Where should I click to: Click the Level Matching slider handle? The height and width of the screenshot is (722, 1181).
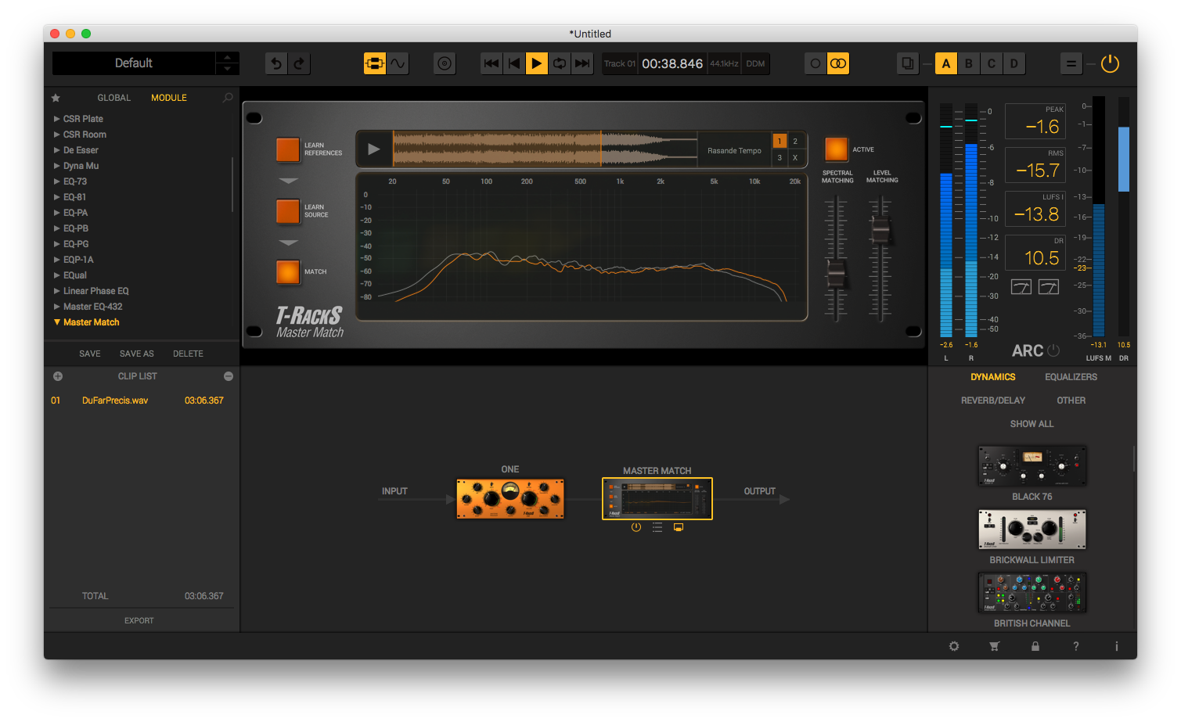[x=881, y=231]
